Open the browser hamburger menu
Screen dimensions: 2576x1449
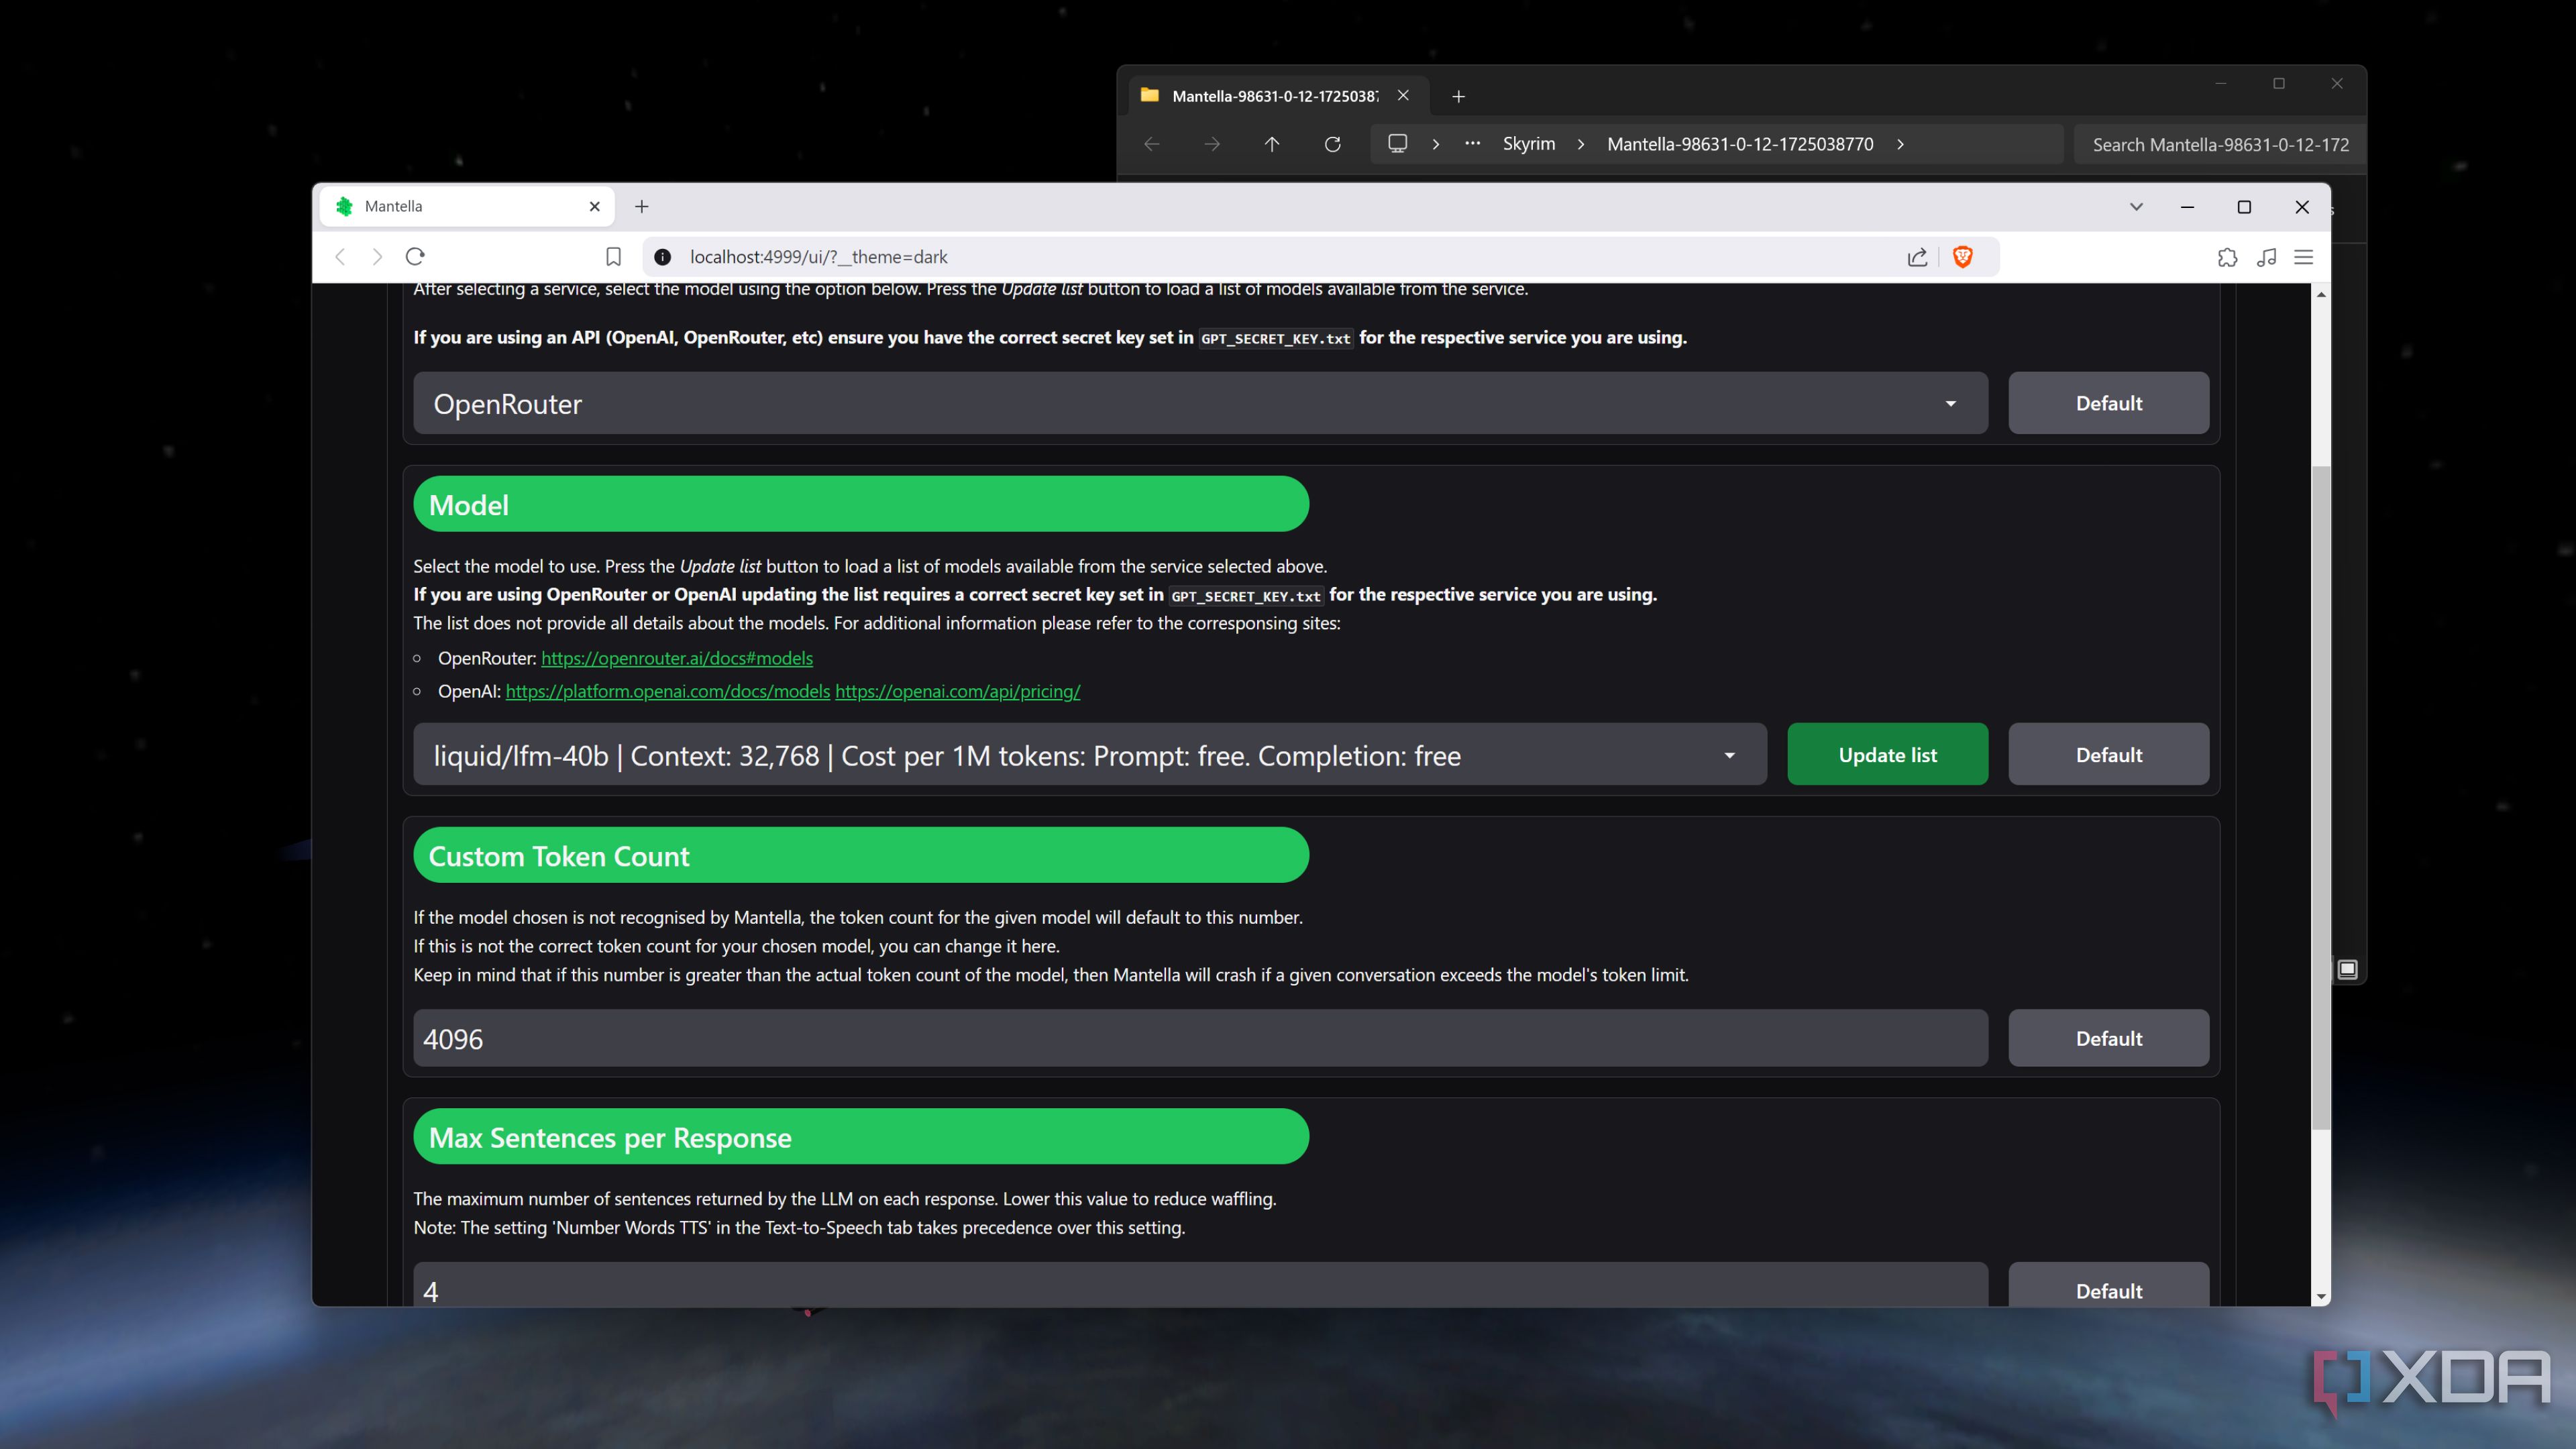click(x=2304, y=257)
